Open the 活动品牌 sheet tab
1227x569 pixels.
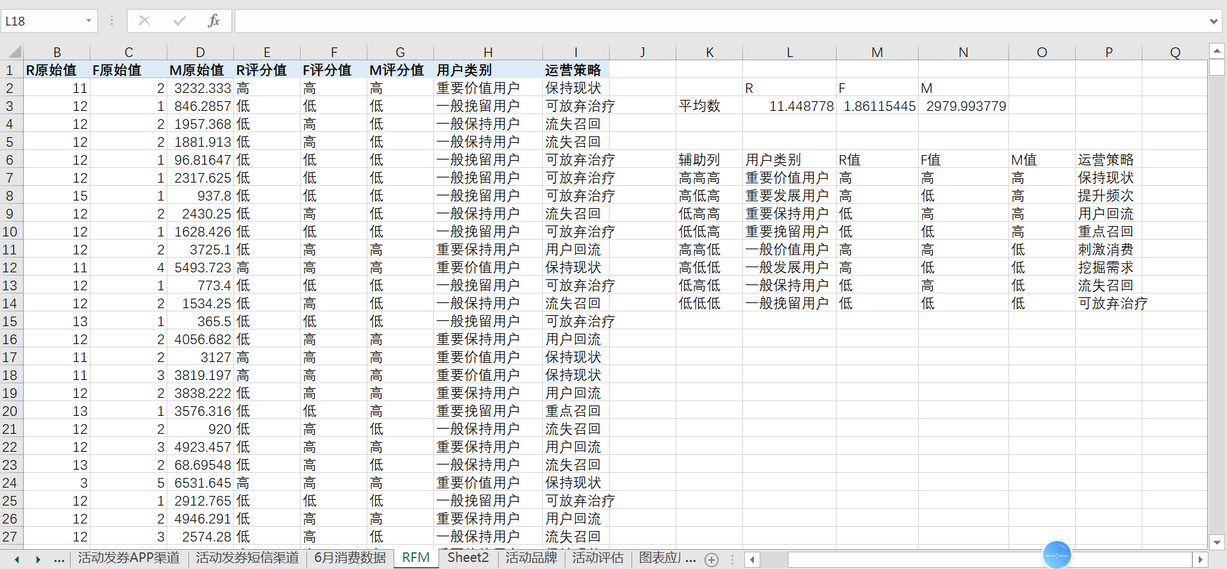(531, 558)
